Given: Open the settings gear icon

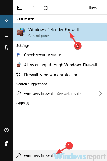Looking at the screenshot, I should coord(7,130).
